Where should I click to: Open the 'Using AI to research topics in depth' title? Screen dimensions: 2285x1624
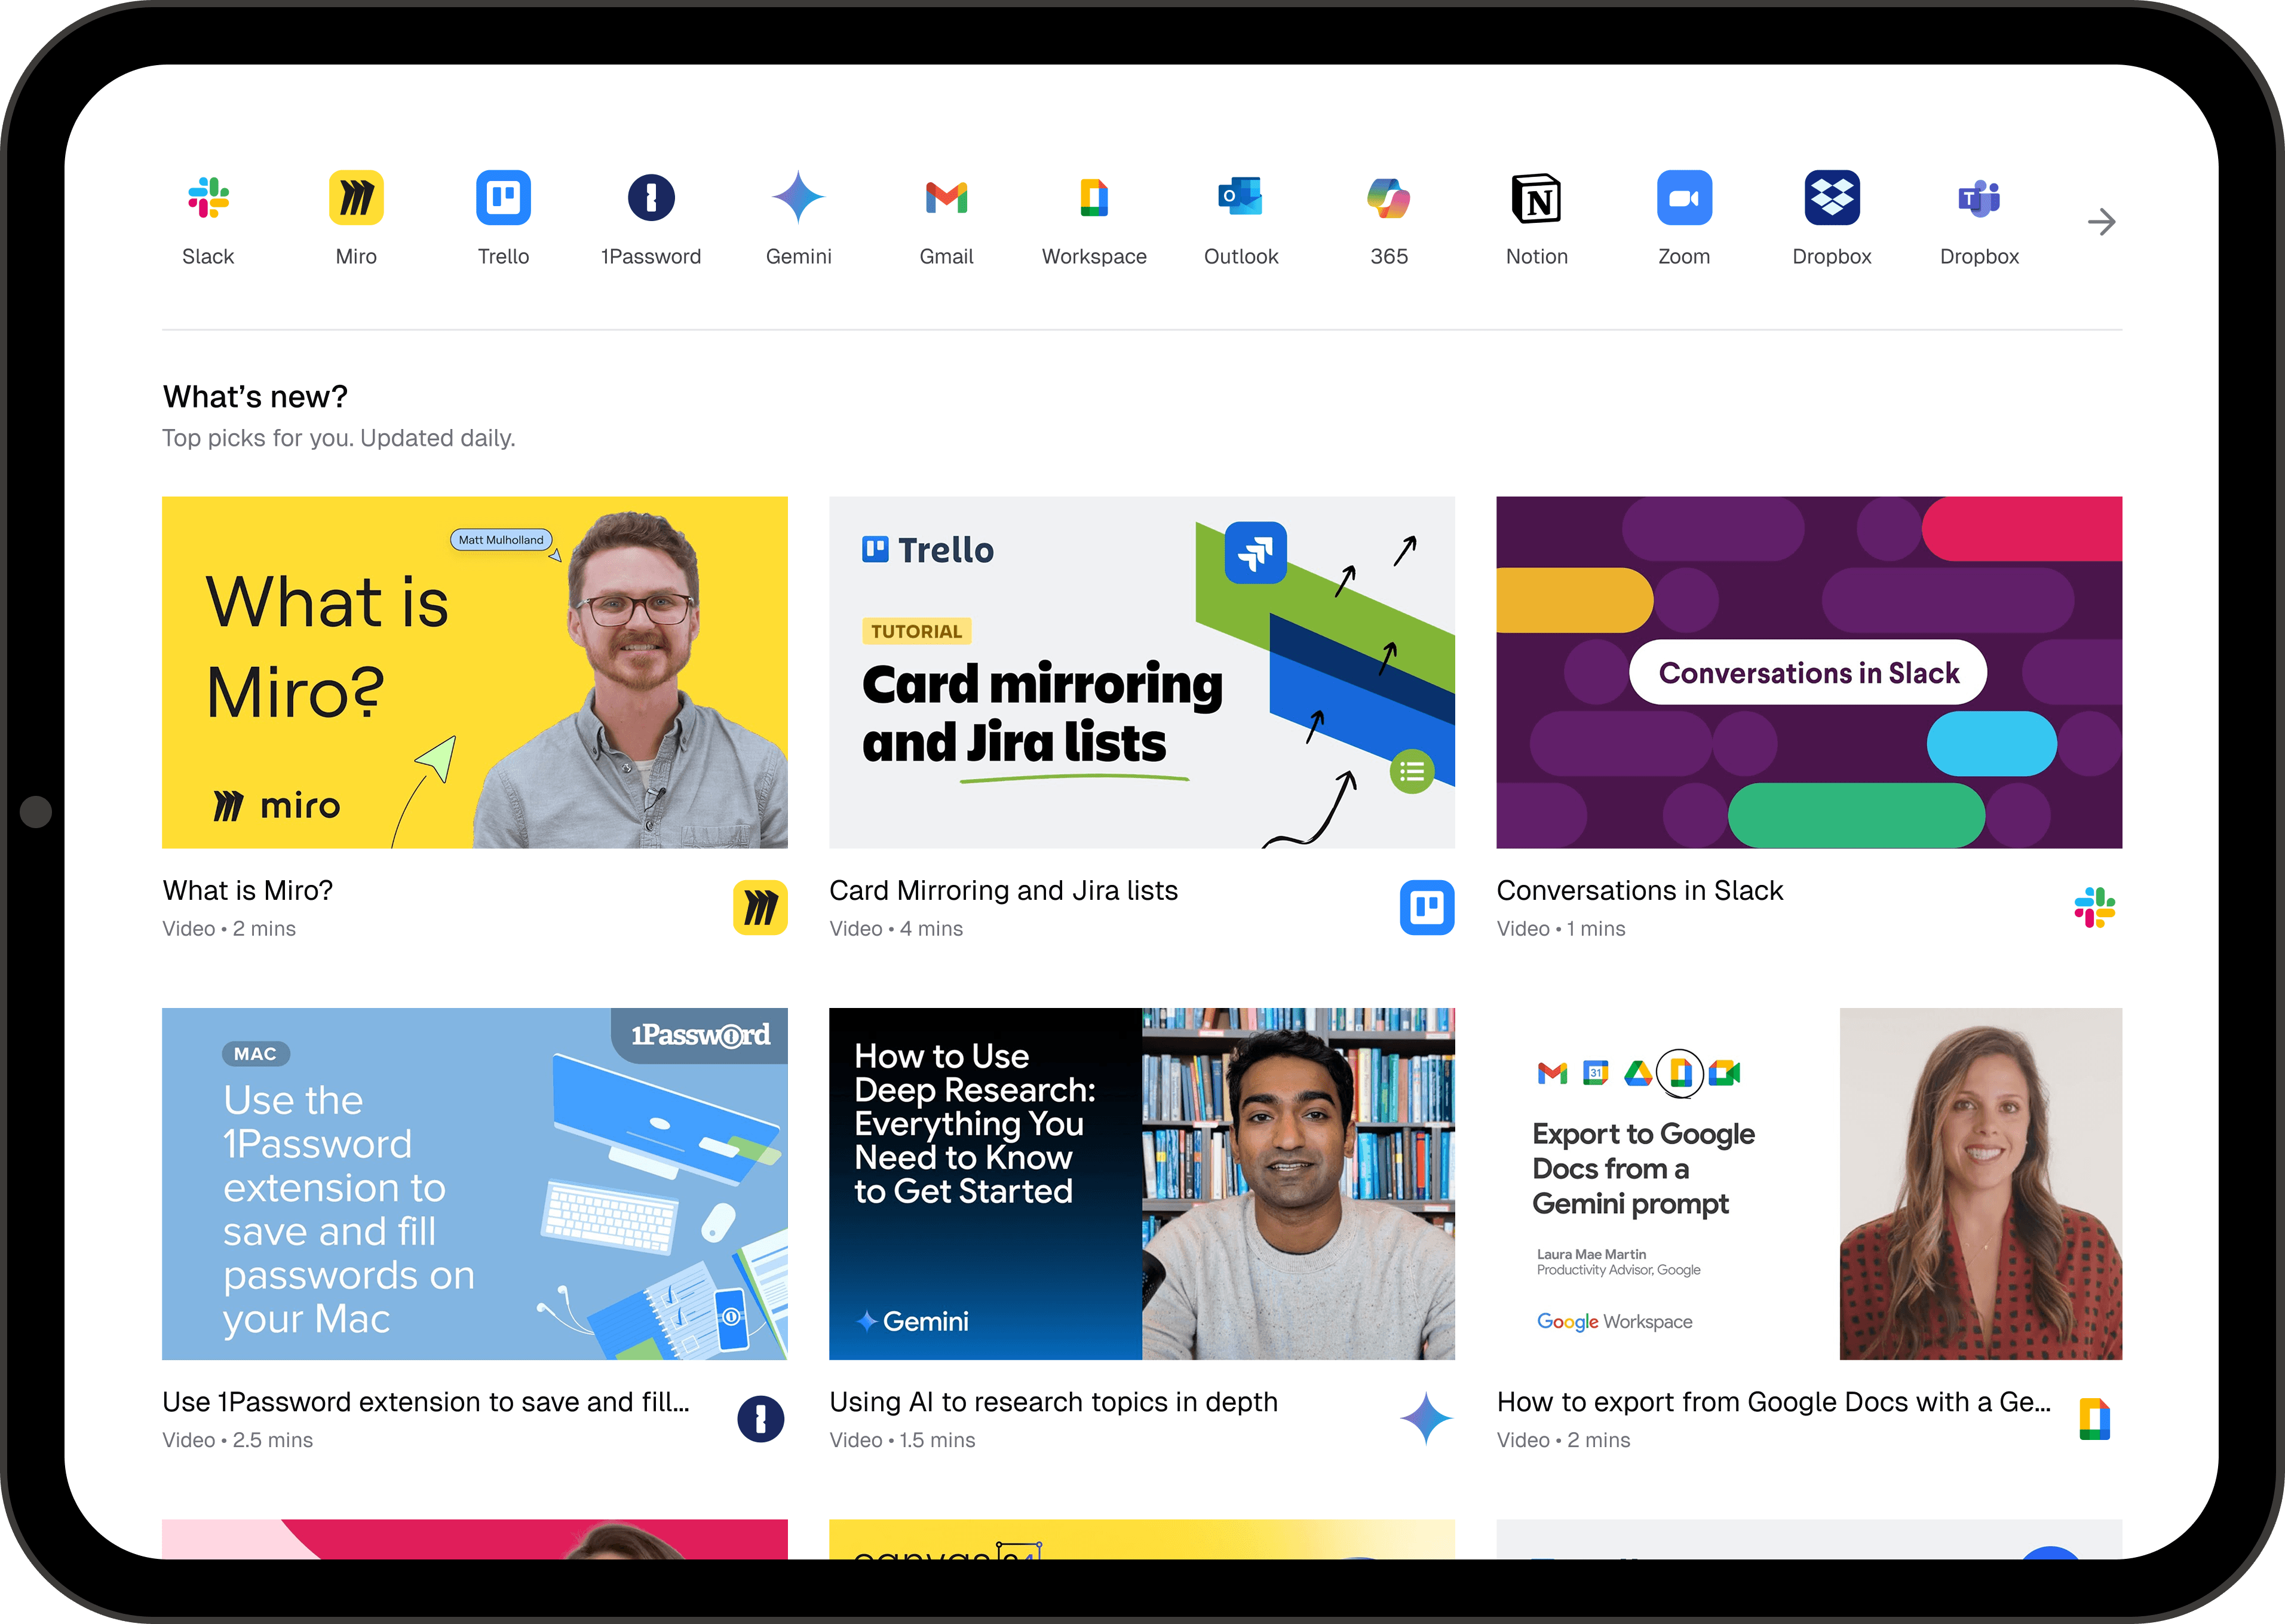1054,1402
